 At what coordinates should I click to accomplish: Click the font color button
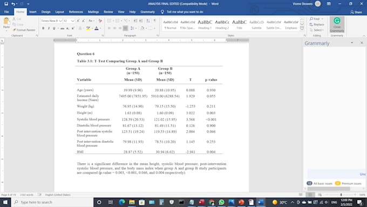tap(96, 28)
